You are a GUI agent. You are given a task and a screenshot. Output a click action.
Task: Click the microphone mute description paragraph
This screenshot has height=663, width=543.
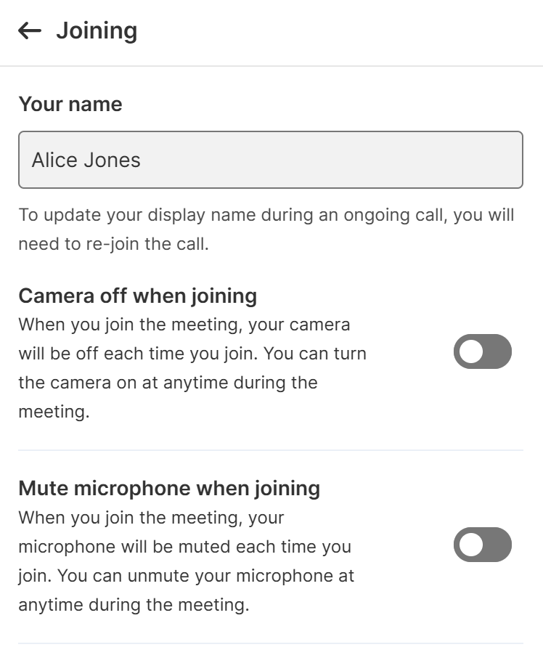[x=186, y=561]
